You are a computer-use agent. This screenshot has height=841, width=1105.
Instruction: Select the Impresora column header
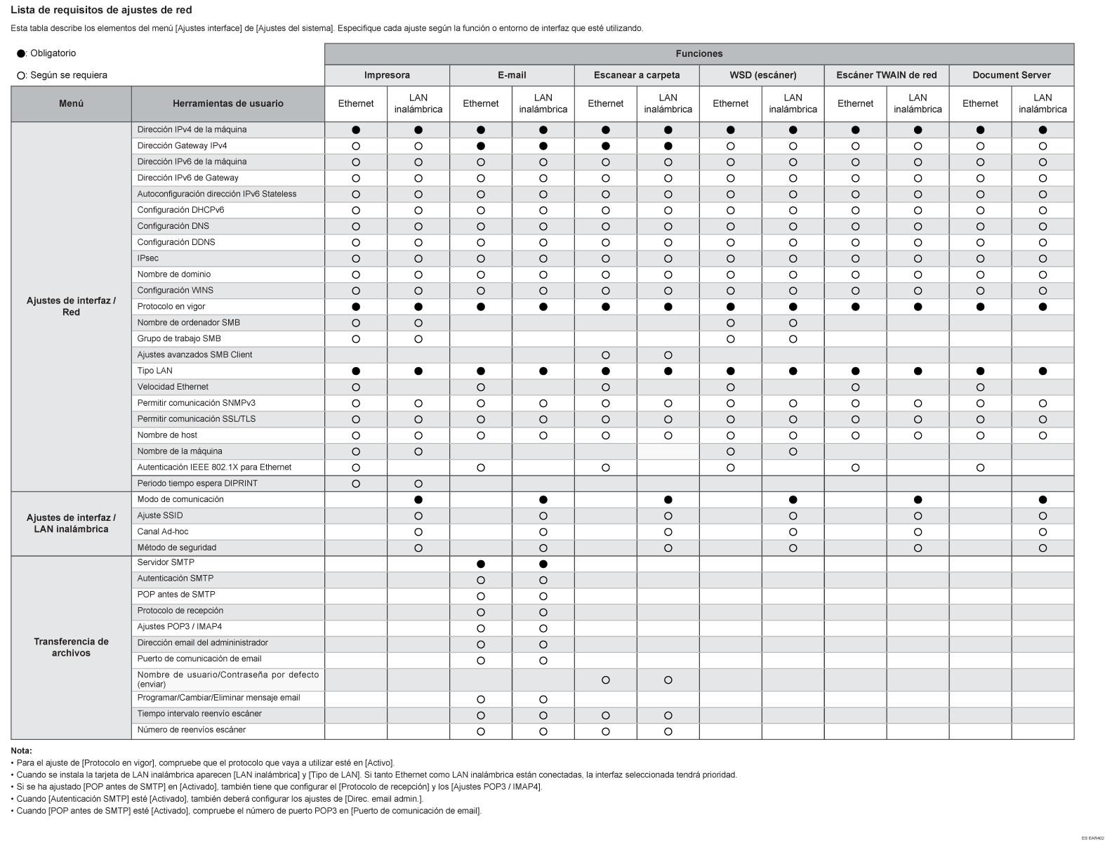click(387, 75)
